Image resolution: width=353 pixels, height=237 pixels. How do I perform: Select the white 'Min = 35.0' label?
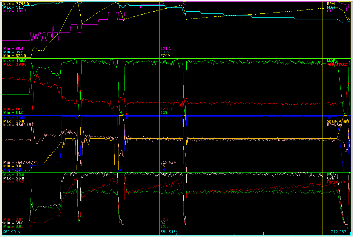[13, 223]
